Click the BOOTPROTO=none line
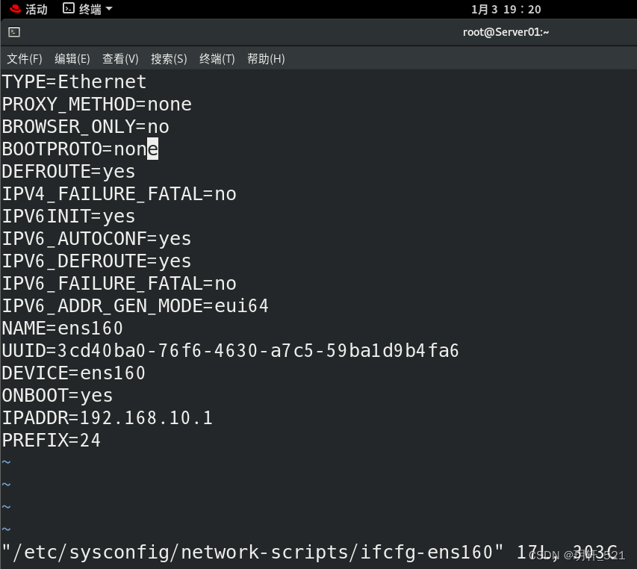Viewport: 637px width, 569px height. [x=79, y=149]
